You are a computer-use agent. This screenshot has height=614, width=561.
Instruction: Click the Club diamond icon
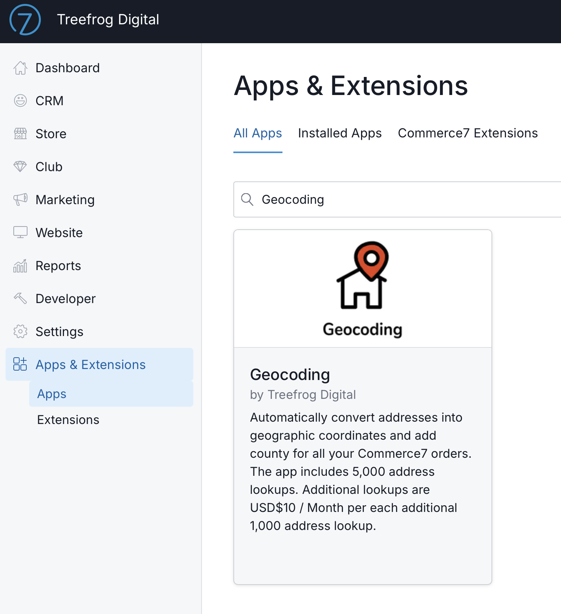pyautogui.click(x=20, y=167)
